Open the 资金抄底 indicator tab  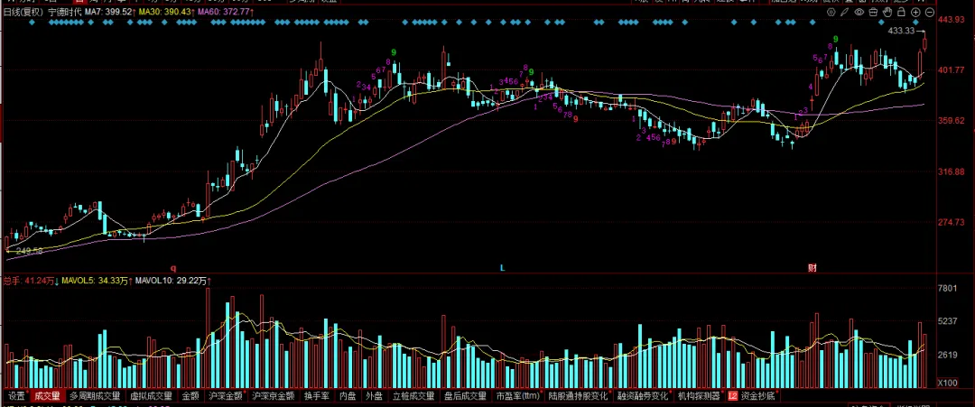(x=757, y=395)
